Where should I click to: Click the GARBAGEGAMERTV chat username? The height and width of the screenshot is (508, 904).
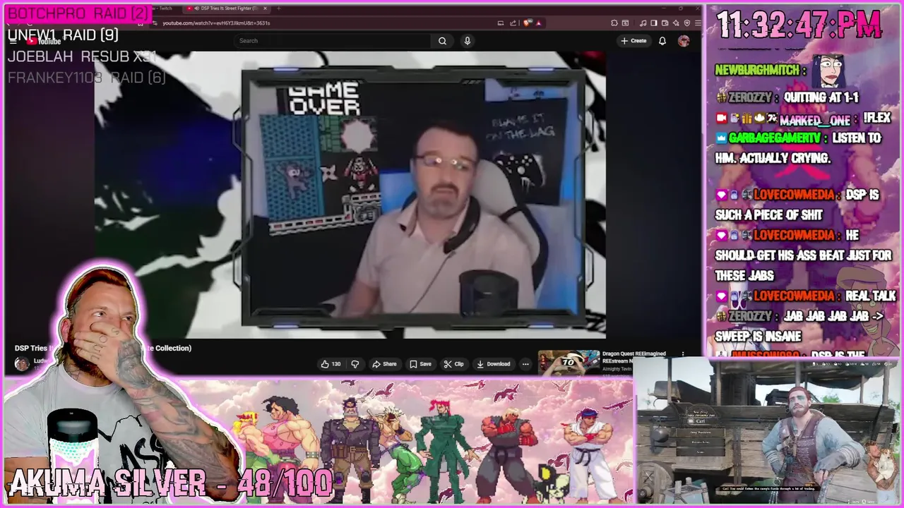[x=775, y=138]
